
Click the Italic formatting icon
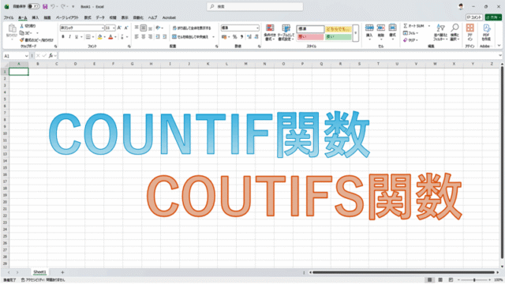pos(69,37)
